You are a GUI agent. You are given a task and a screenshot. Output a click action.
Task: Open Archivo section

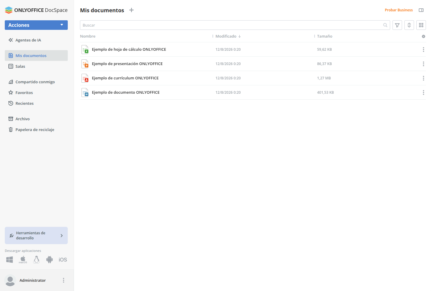point(36,119)
